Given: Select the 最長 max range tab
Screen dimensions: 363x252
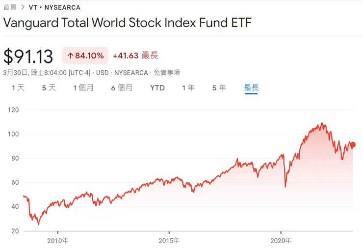Looking at the screenshot, I should coord(251,88).
